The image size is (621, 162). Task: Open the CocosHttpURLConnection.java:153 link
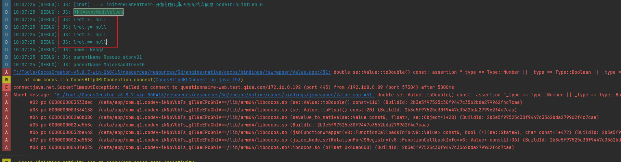click(x=198, y=80)
